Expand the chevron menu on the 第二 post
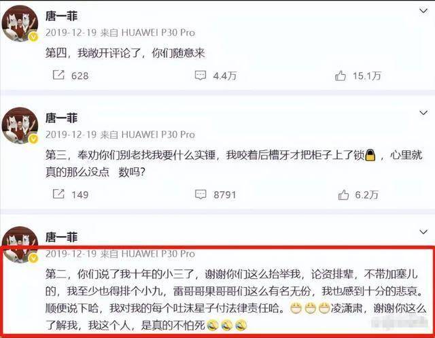The image size is (435, 338). tap(423, 232)
